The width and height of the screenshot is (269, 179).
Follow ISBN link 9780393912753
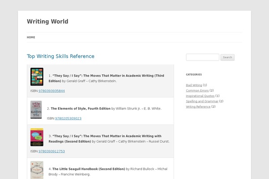pos(52,151)
